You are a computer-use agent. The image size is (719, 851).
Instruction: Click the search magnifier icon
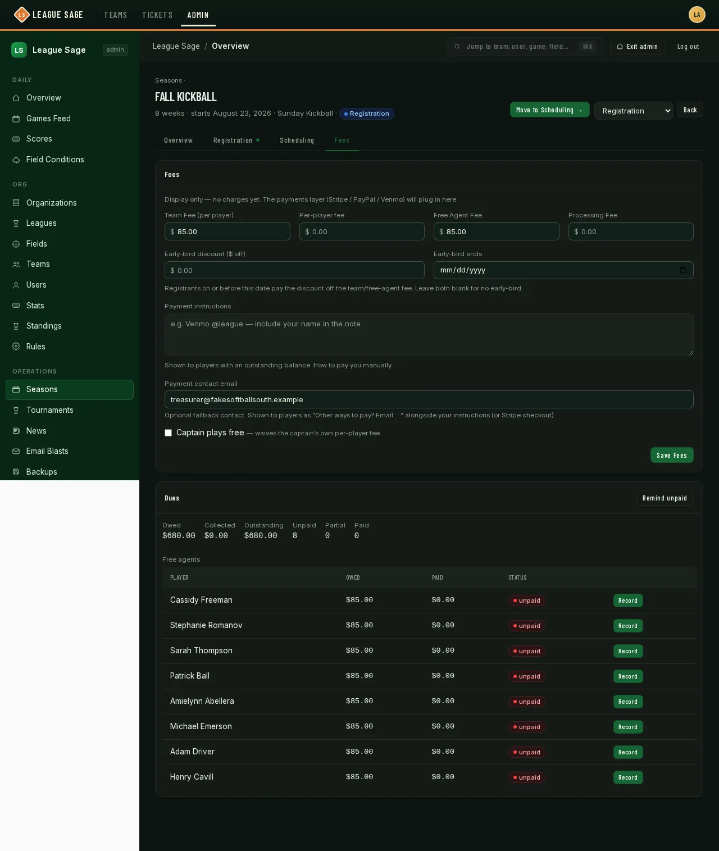click(457, 47)
